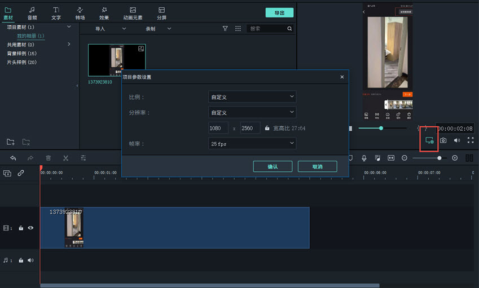The height and width of the screenshot is (288, 479).
Task: Mute audio track 1 speaker icon
Action: [30, 260]
